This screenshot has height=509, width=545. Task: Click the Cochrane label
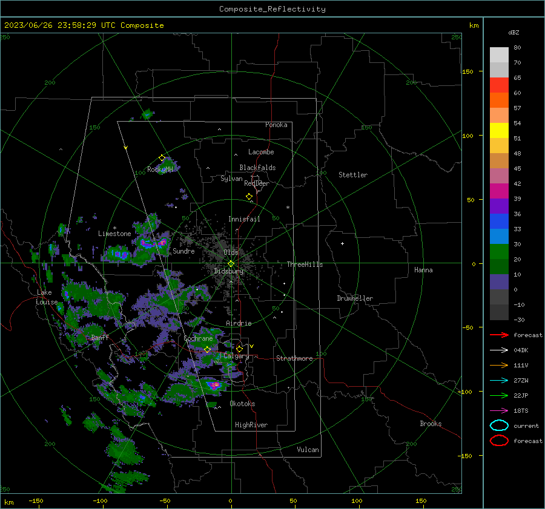[198, 338]
